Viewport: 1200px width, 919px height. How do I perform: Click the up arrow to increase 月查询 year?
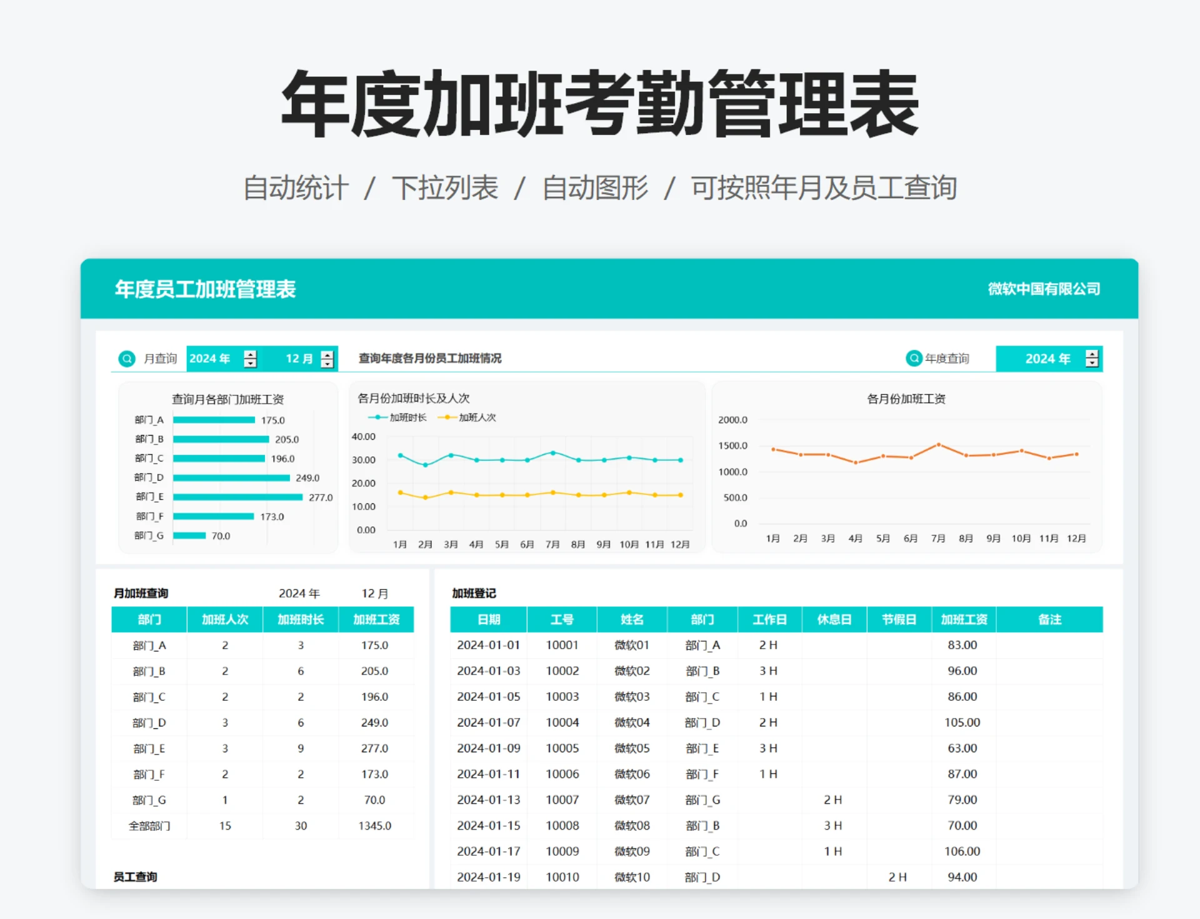tap(250, 354)
